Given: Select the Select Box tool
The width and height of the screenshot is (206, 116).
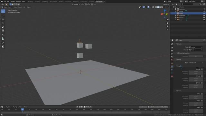Looking at the screenshot, I should 3,11.
